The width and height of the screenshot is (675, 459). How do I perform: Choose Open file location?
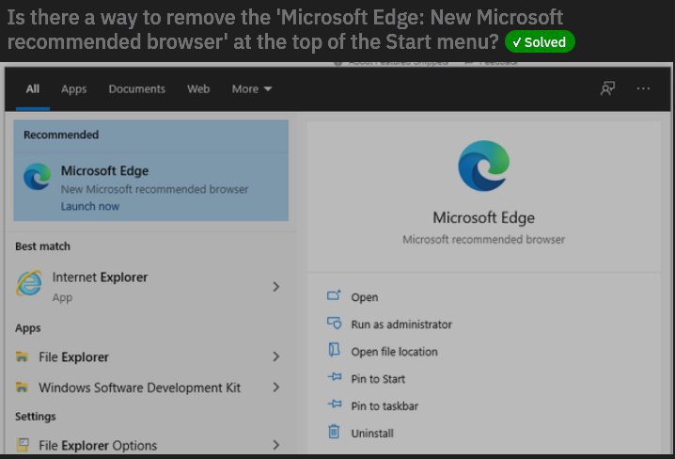(394, 352)
